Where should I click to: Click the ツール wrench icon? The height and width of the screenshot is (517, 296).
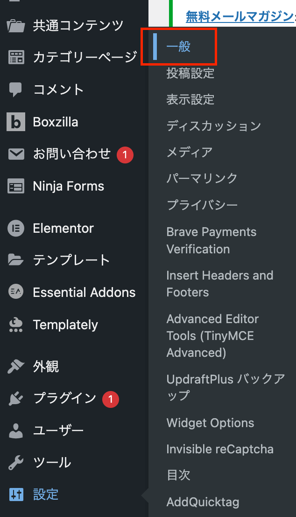pyautogui.click(x=16, y=463)
